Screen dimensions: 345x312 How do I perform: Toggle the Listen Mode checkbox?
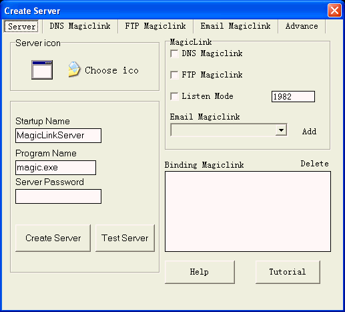(174, 96)
